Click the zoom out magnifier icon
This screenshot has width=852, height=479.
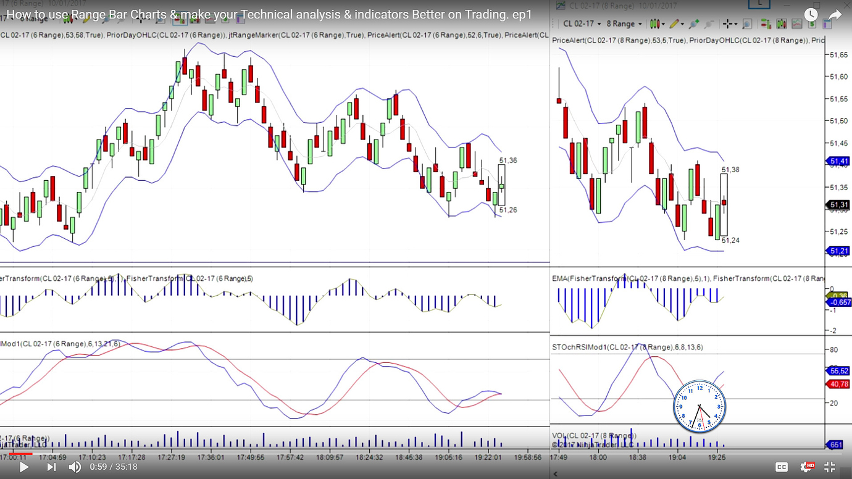(709, 23)
